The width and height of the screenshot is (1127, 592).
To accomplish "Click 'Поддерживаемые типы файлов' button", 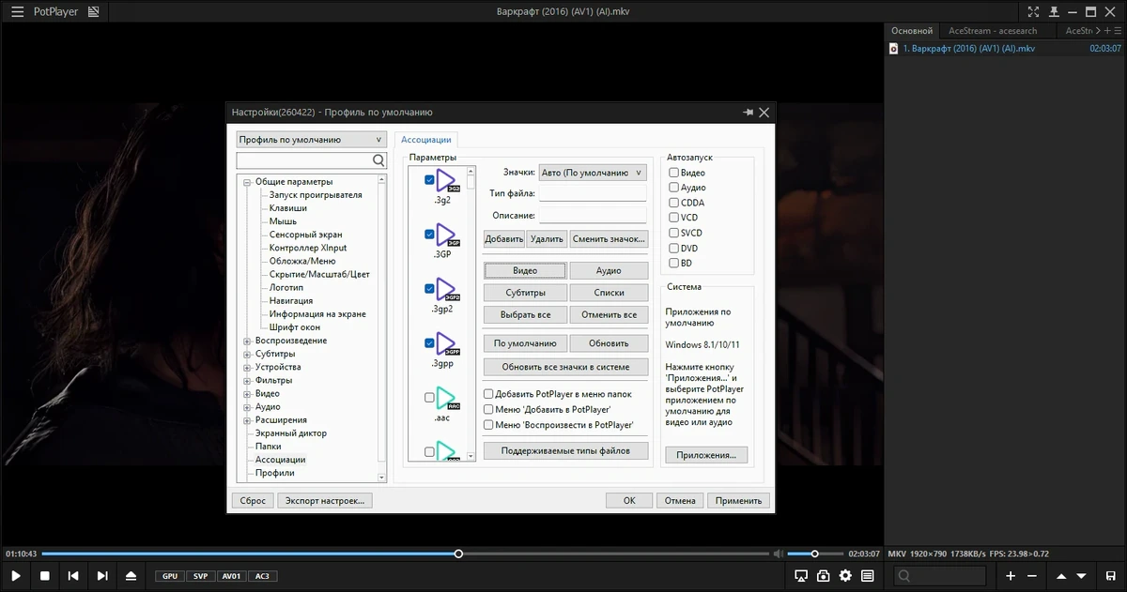I will tap(565, 451).
